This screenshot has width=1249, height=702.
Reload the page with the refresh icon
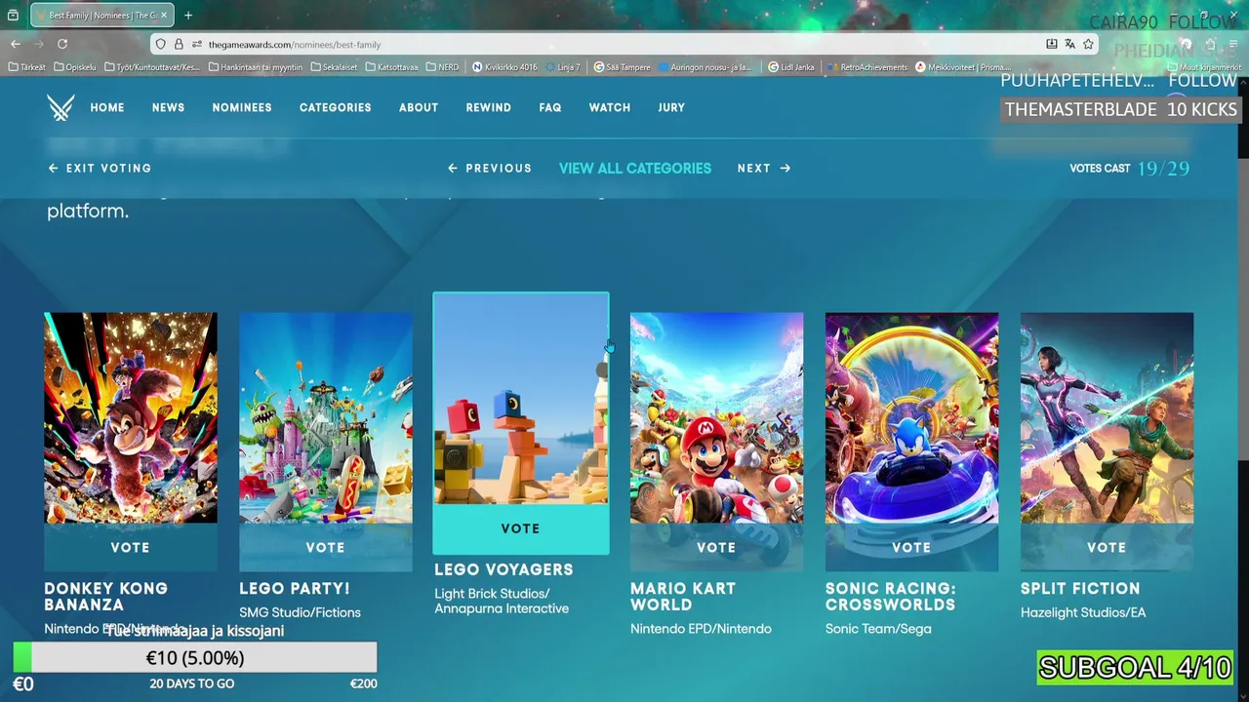[x=62, y=44]
